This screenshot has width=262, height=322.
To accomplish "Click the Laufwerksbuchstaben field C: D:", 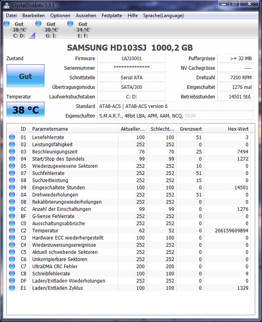I will pos(132,97).
